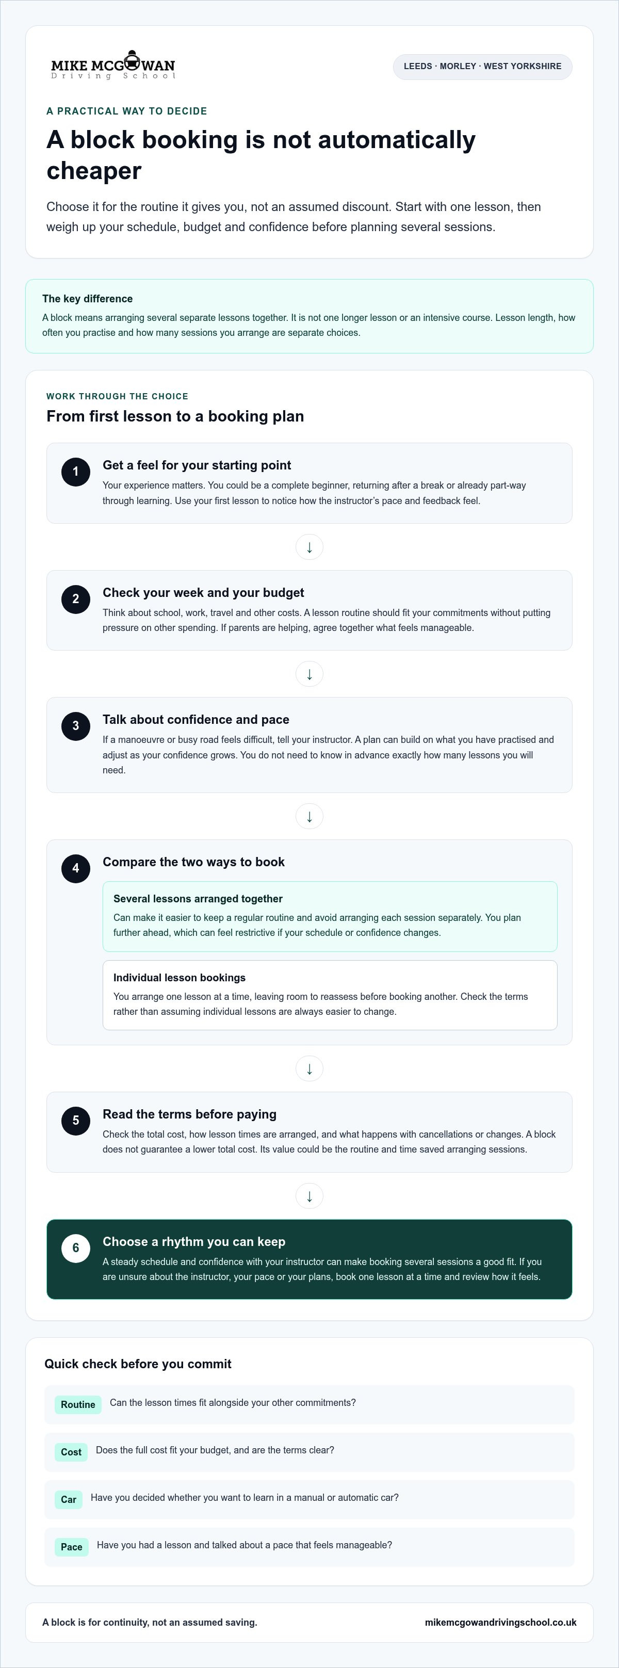
Task: Click the Routine tag
Action: coord(78,1404)
